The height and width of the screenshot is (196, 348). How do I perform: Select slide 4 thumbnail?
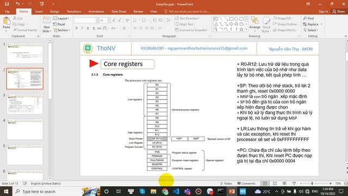click(x=25, y=130)
